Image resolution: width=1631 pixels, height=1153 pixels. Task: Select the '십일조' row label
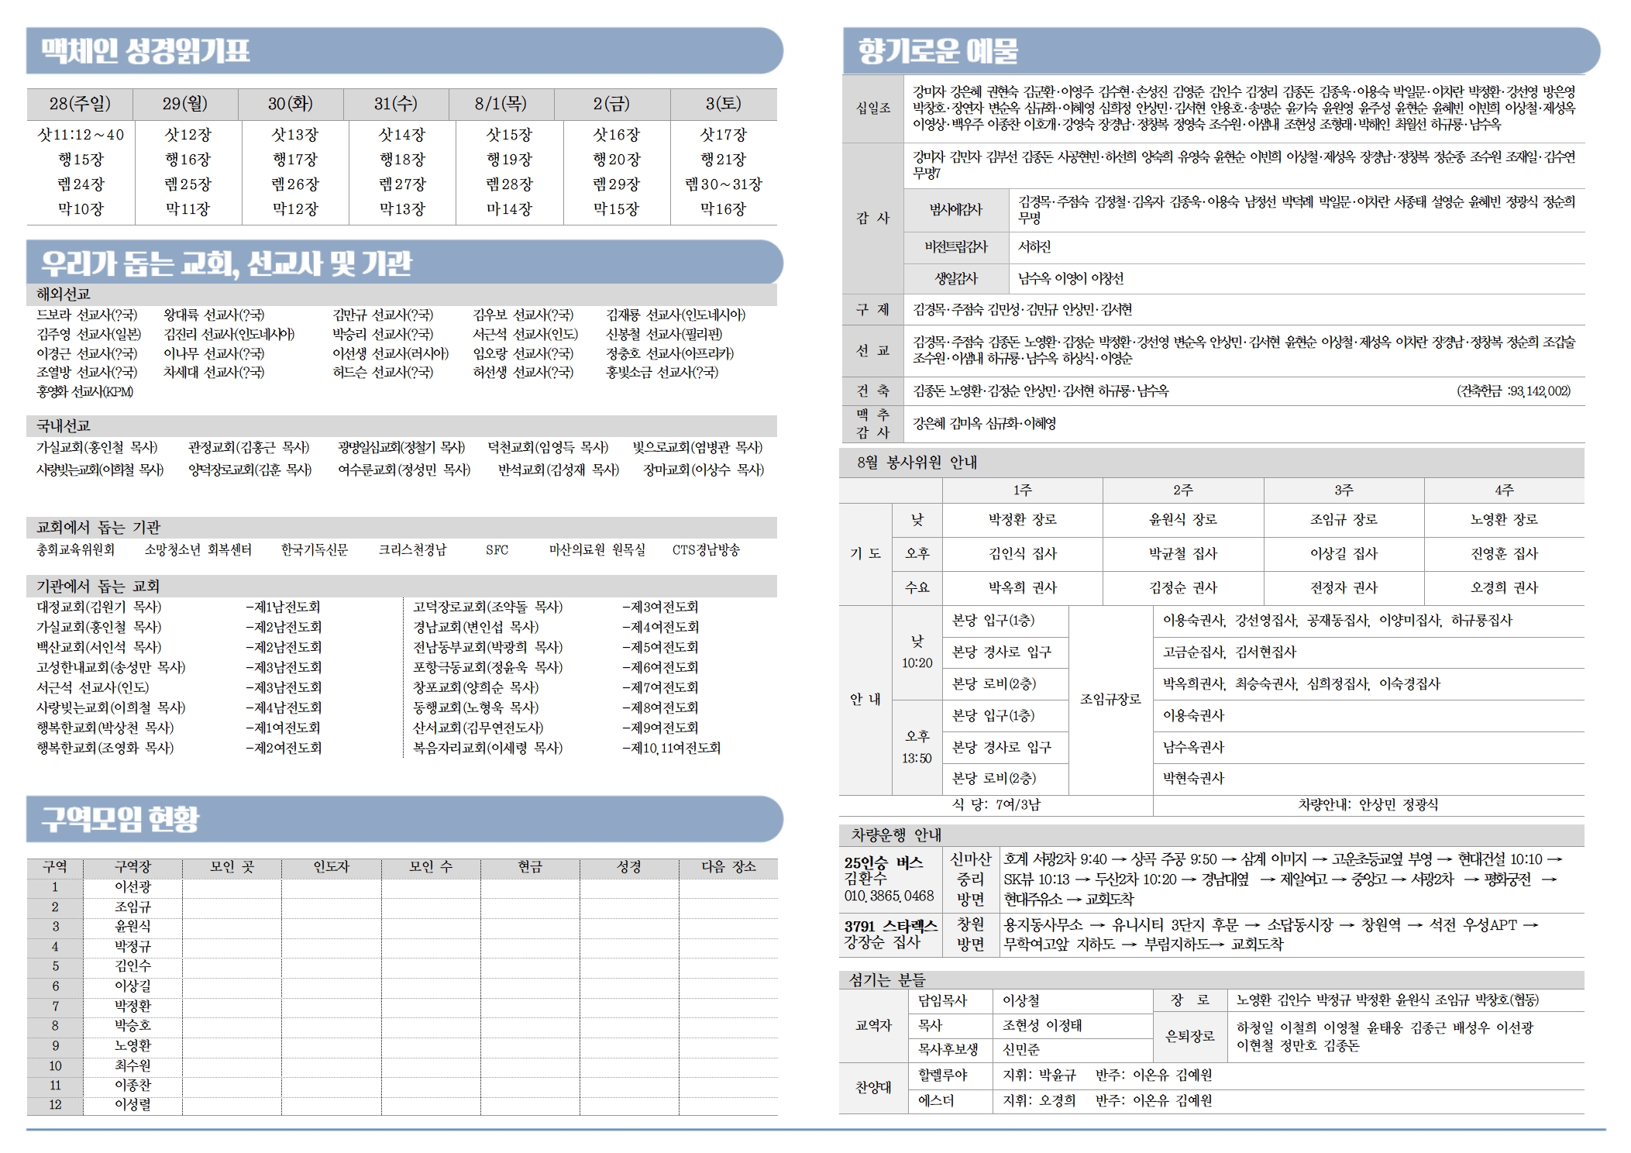tap(873, 108)
